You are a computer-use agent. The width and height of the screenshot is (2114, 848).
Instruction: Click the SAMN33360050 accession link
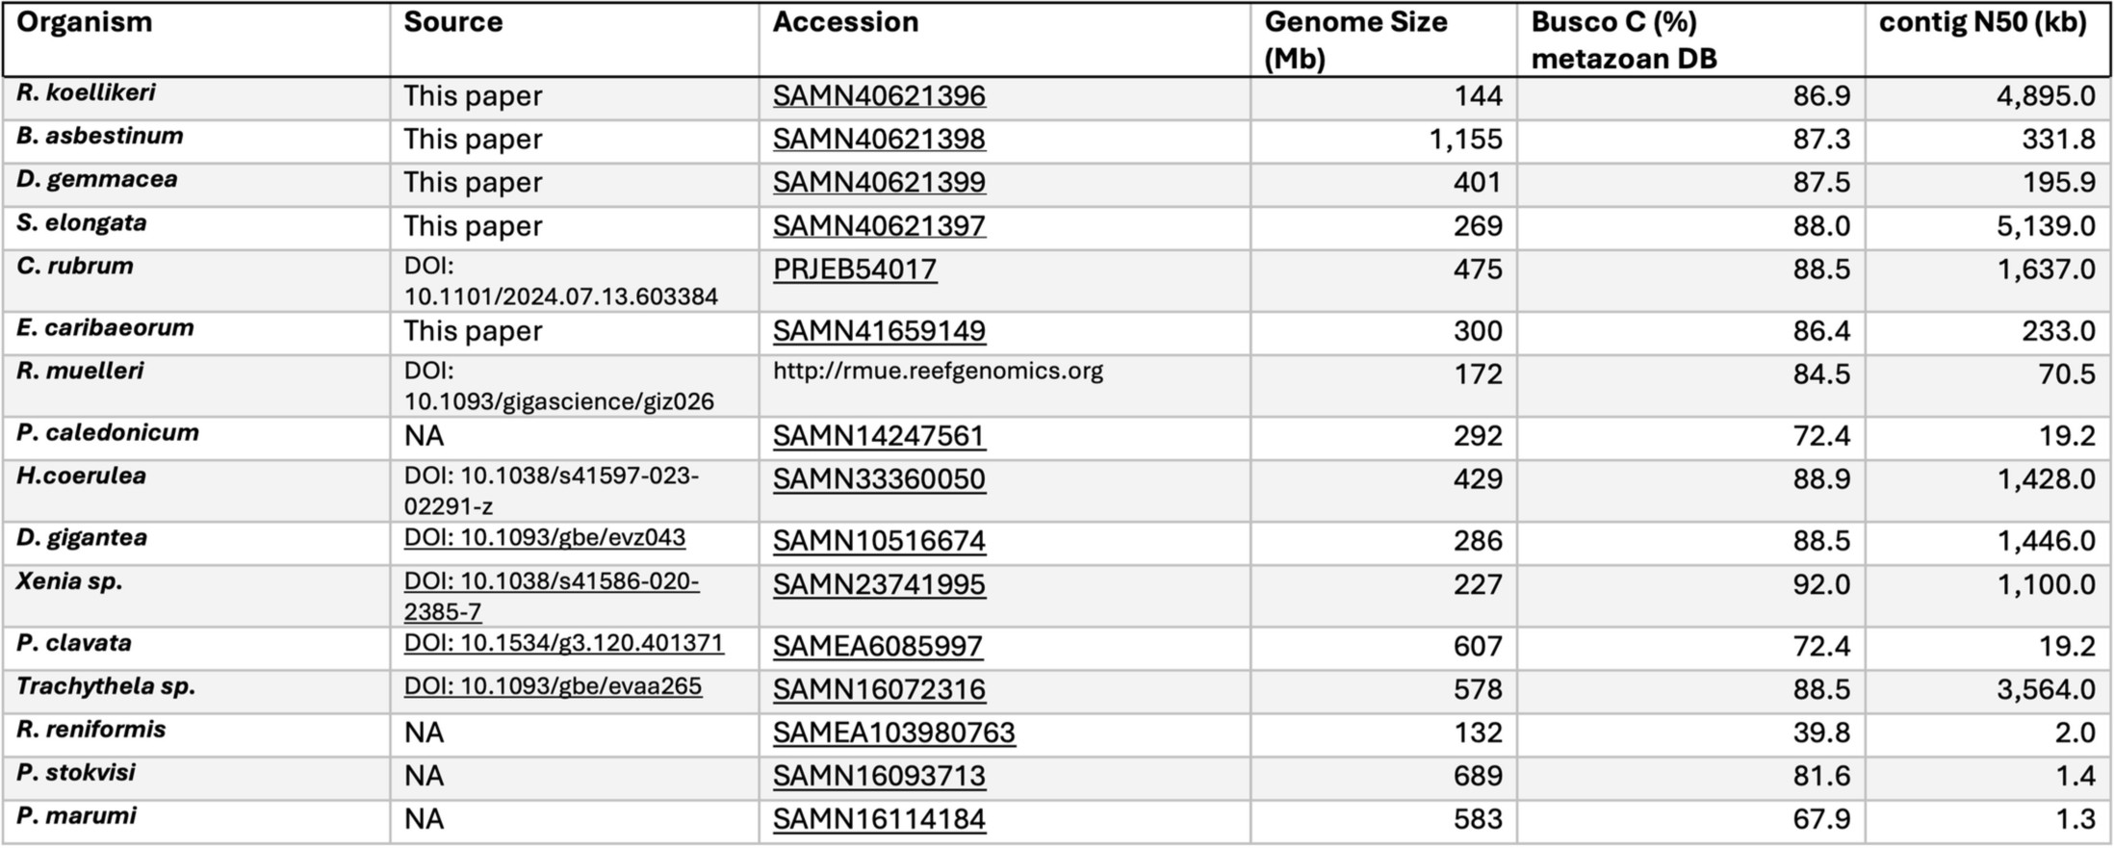(x=879, y=479)
